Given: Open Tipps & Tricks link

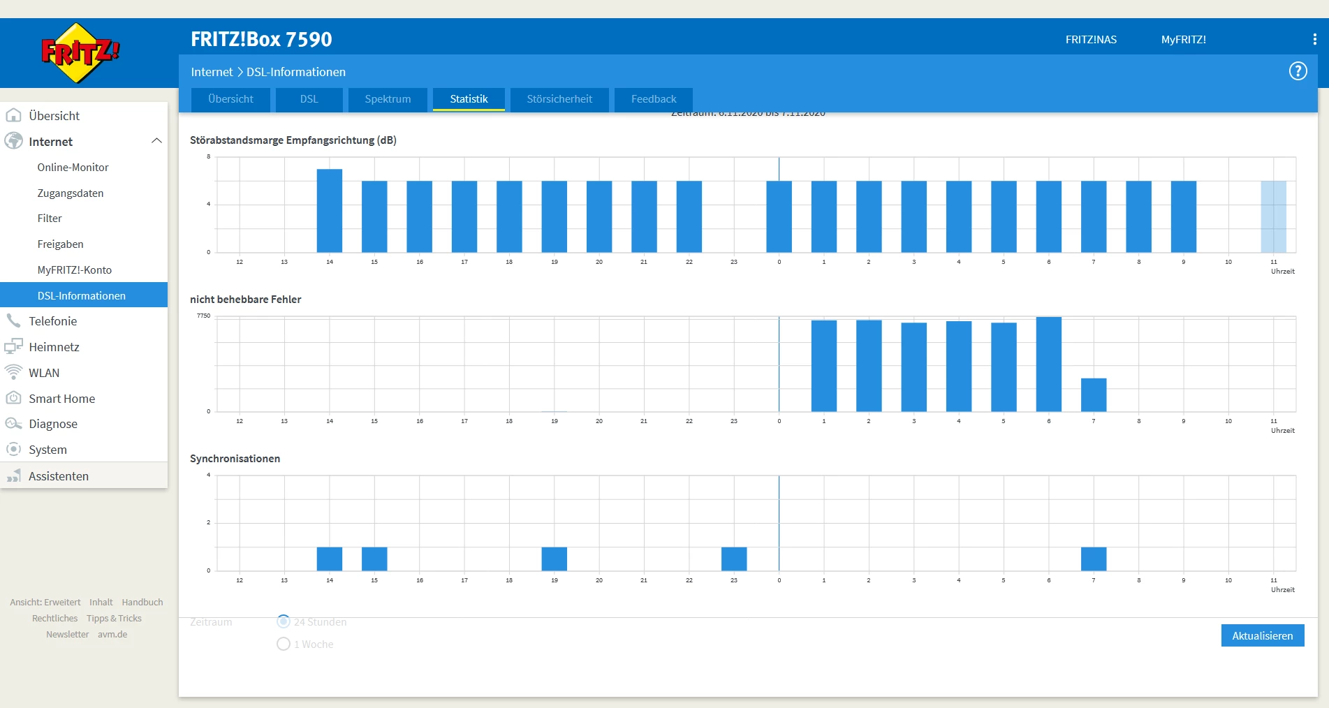Looking at the screenshot, I should point(114,618).
